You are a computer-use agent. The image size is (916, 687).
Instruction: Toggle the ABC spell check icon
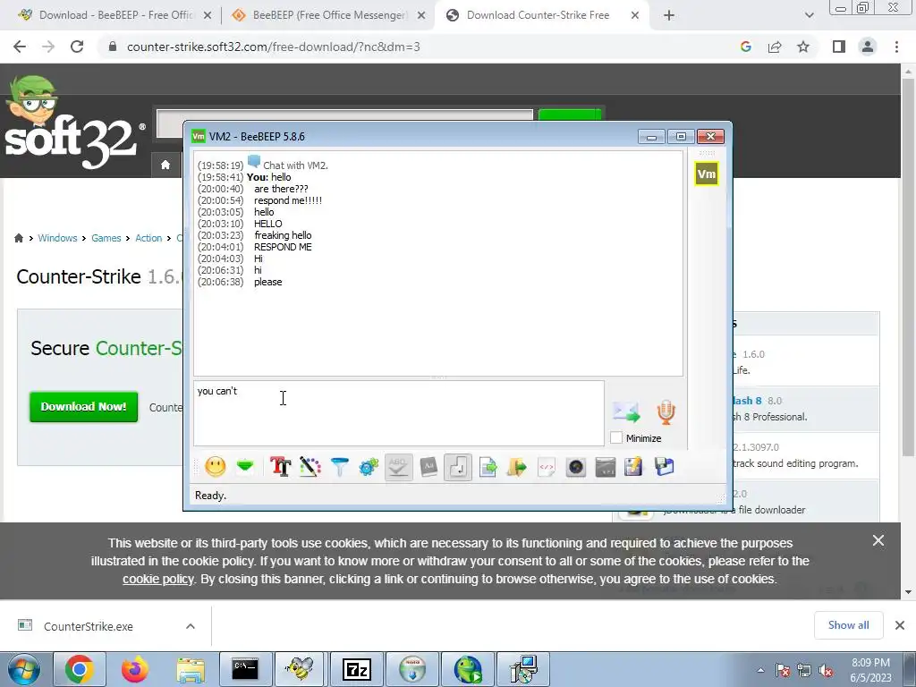398,467
